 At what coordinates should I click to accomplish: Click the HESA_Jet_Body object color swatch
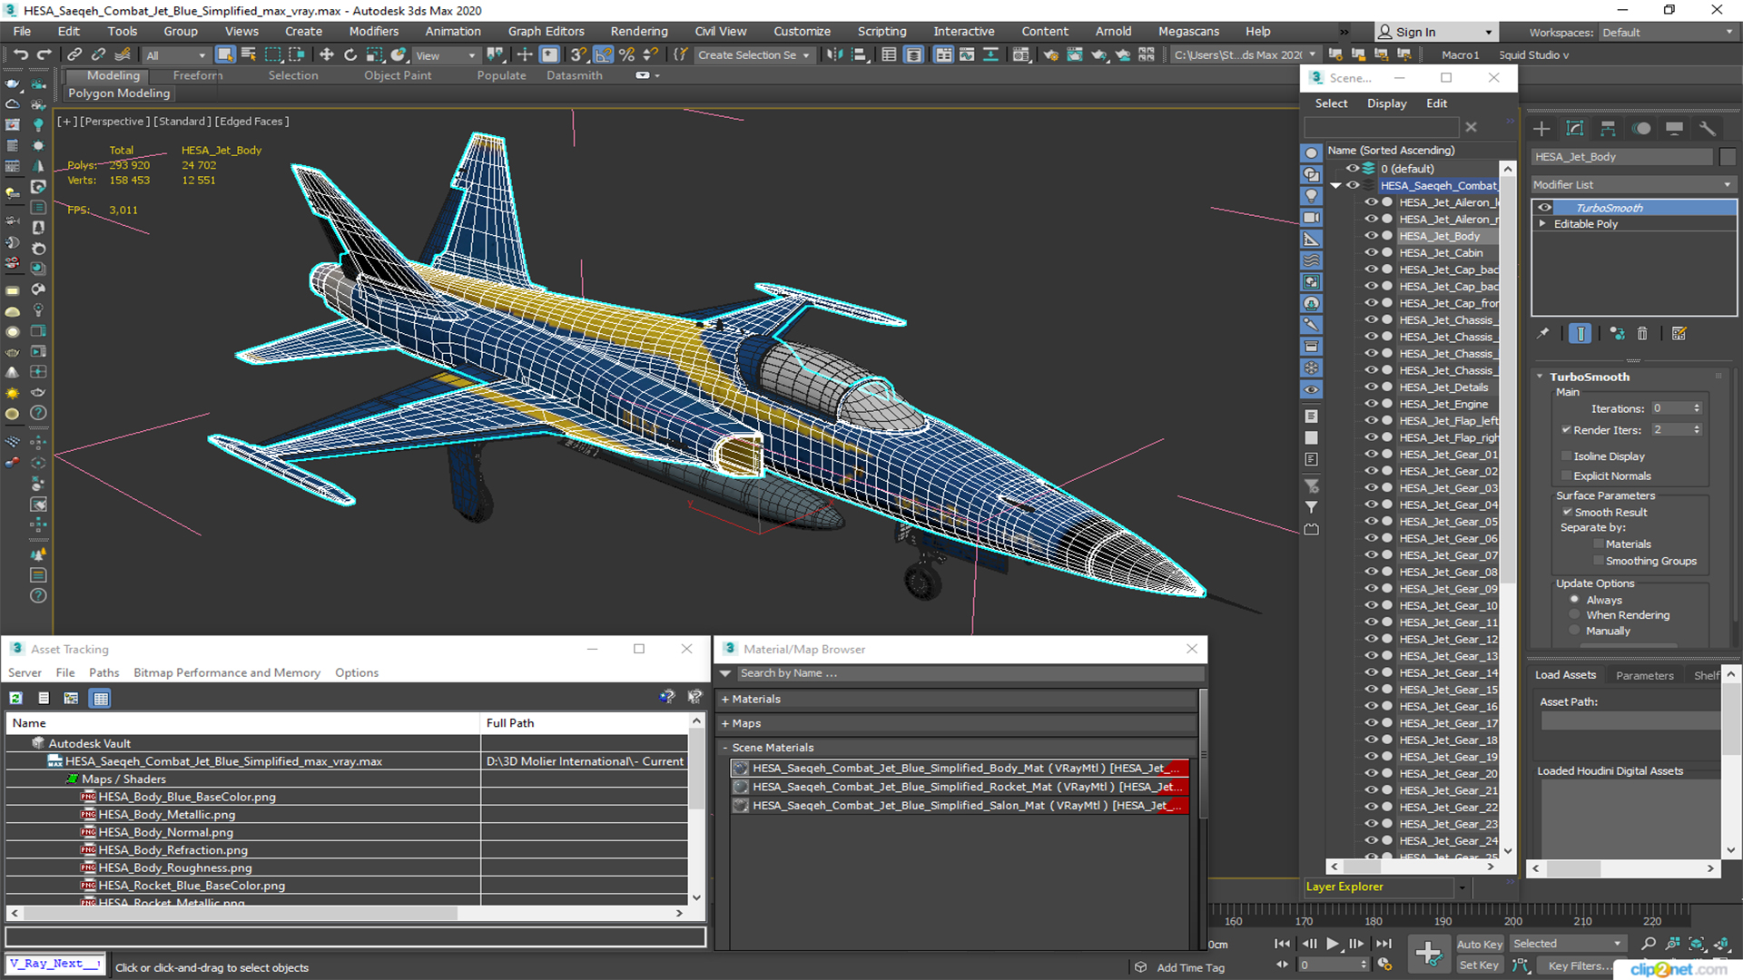pyautogui.click(x=1728, y=157)
